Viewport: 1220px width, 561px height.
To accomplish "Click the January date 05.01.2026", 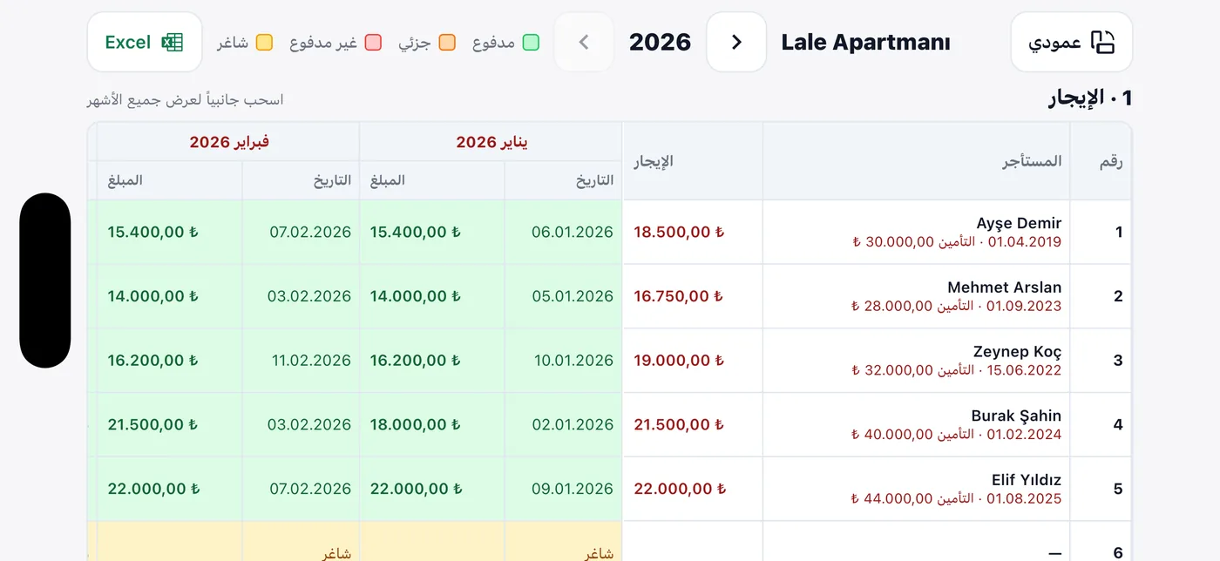I will pos(573,296).
